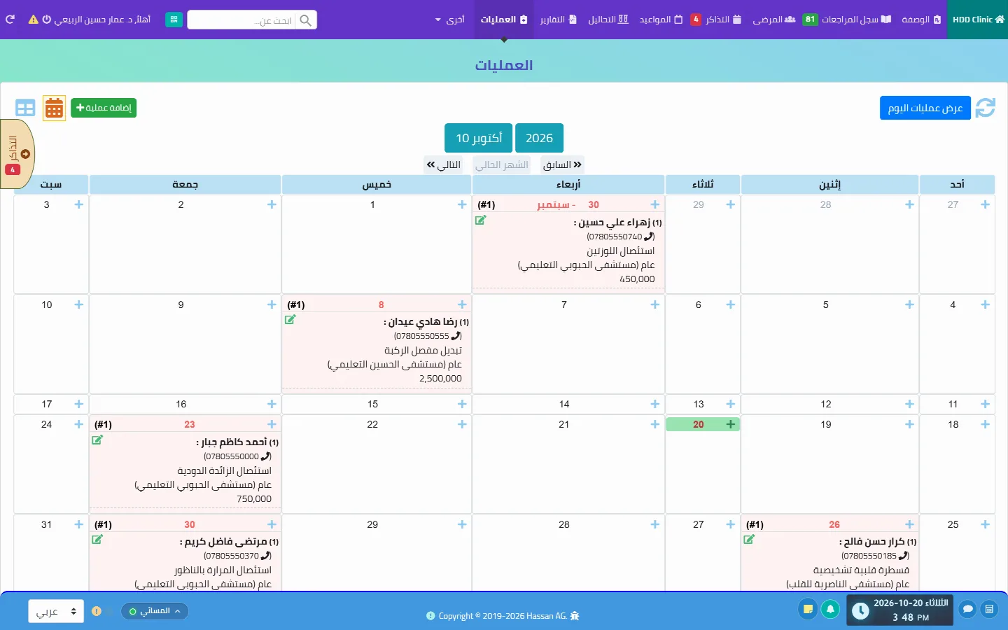Open the 2026 year picker
This screenshot has height=630, width=1008.
click(539, 138)
